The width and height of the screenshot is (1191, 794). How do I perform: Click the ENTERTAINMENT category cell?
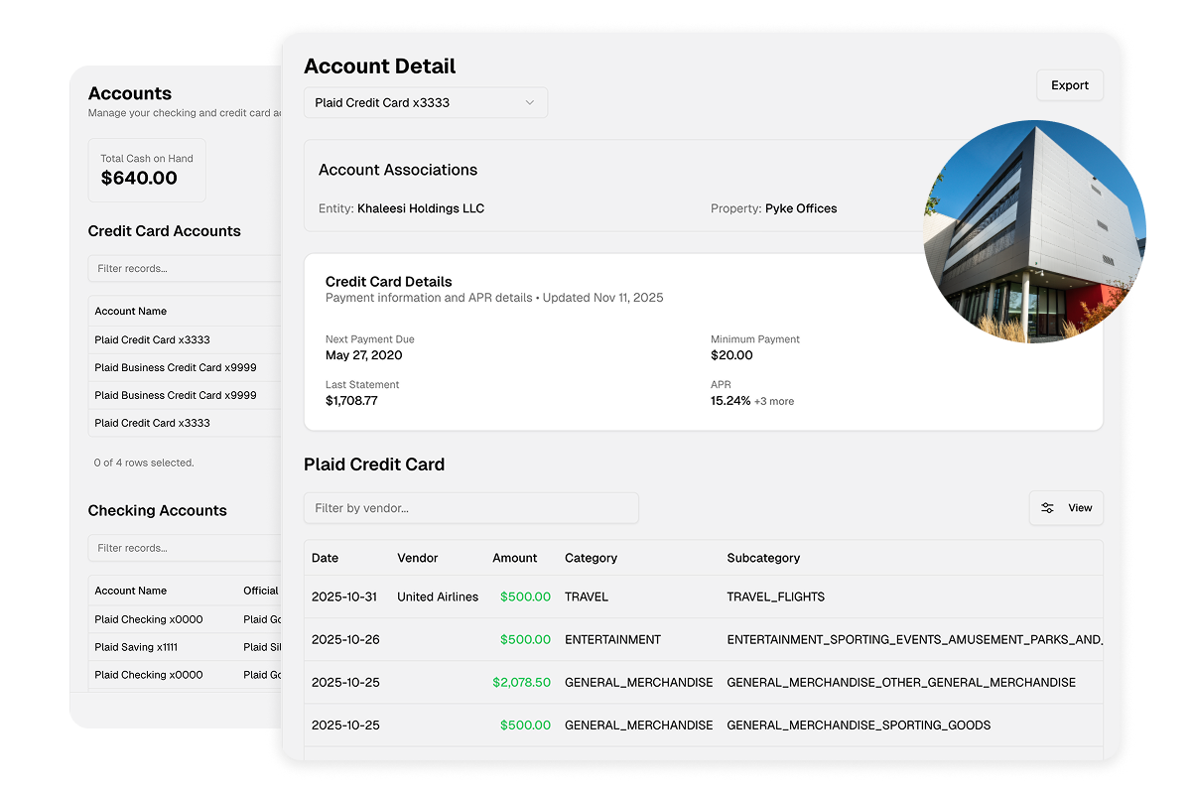click(x=612, y=640)
